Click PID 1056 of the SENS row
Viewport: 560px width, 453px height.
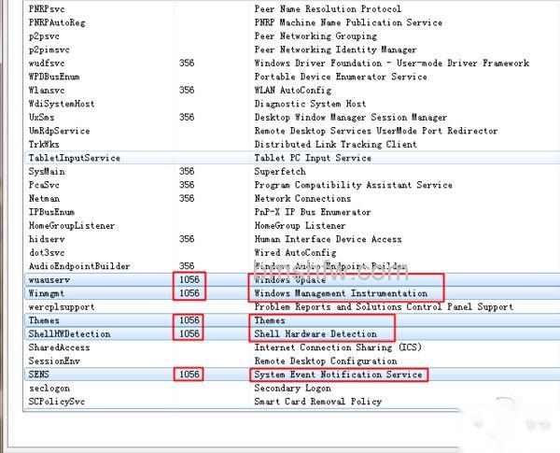pyautogui.click(x=189, y=375)
